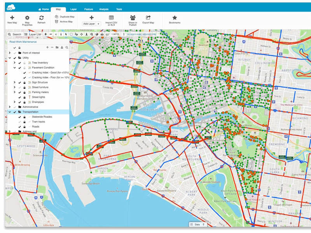Select the Drainpipes layer name

[x=38, y=102]
